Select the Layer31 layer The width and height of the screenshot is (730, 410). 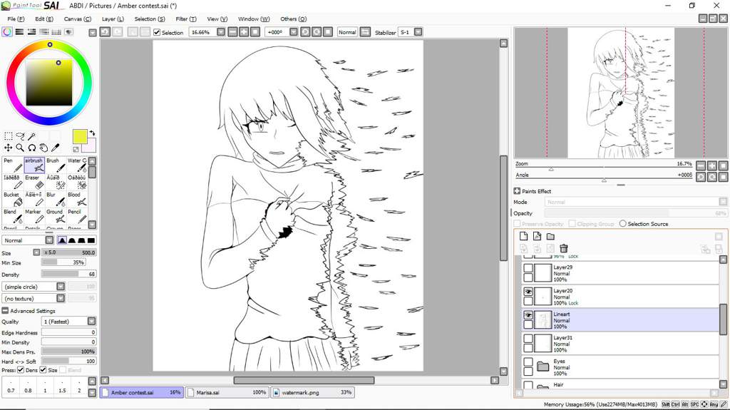[x=621, y=344]
